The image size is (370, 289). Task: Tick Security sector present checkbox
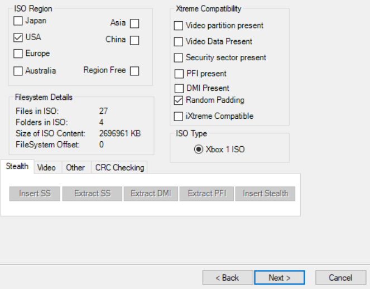coord(179,58)
